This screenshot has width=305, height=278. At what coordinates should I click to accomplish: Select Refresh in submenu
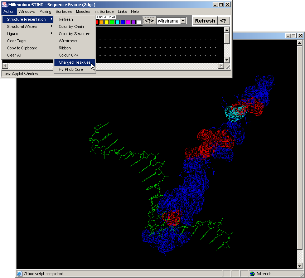[x=75, y=19]
